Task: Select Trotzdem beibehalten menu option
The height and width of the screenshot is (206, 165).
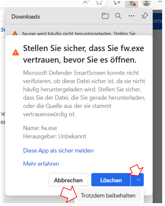Action: 109,196
